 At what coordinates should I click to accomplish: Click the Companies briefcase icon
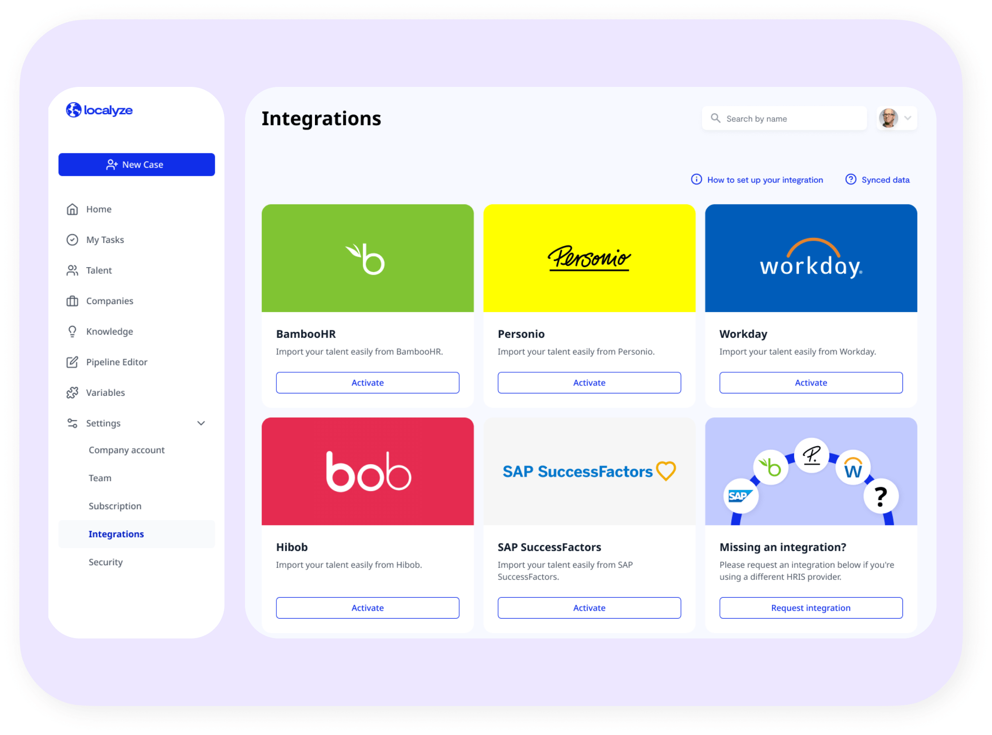72,301
